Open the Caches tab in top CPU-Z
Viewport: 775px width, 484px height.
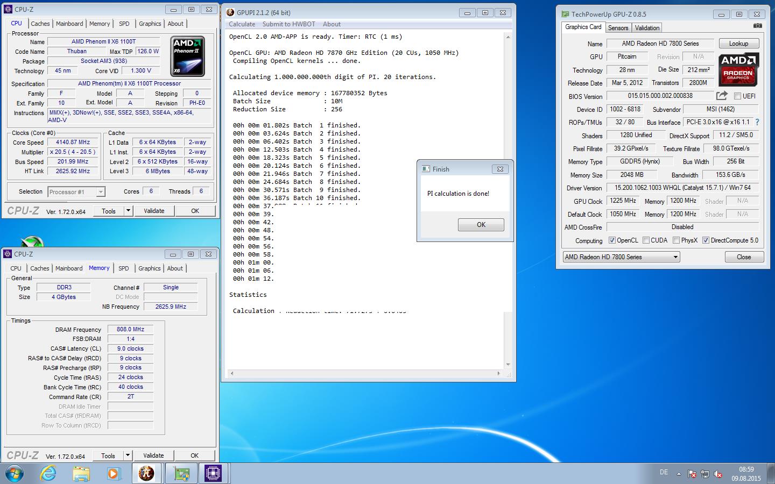tap(40, 24)
